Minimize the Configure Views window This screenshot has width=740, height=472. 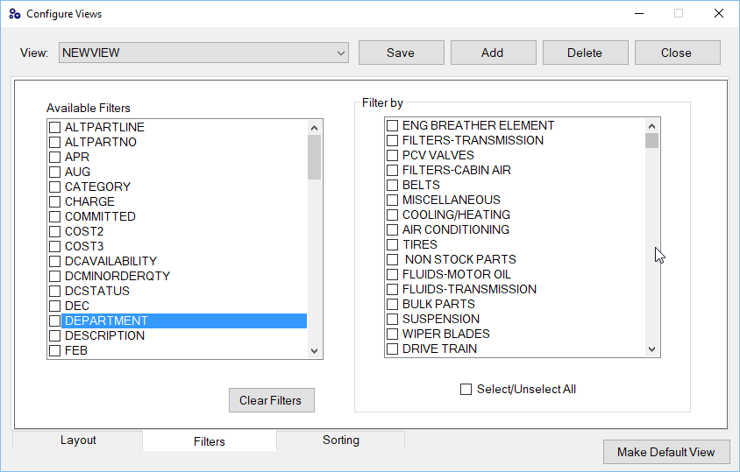(x=639, y=14)
